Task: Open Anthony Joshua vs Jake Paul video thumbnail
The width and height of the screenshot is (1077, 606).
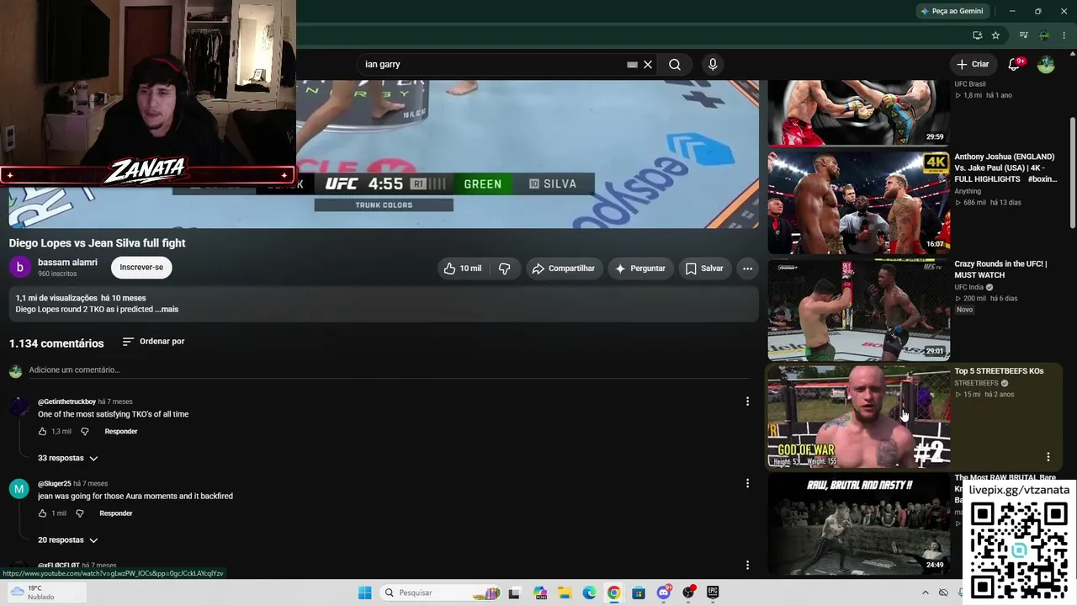Action: [858, 201]
